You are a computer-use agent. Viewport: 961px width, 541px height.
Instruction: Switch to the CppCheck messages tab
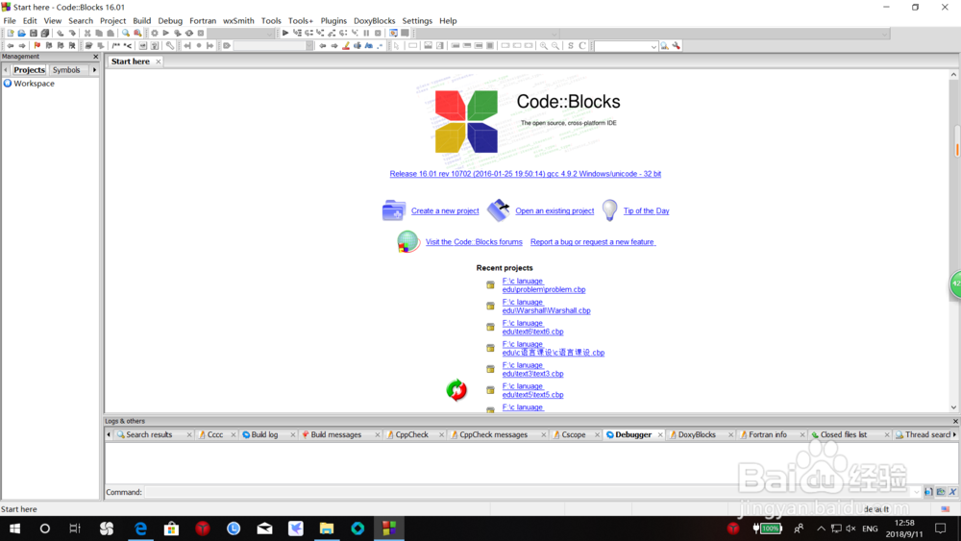click(x=493, y=434)
